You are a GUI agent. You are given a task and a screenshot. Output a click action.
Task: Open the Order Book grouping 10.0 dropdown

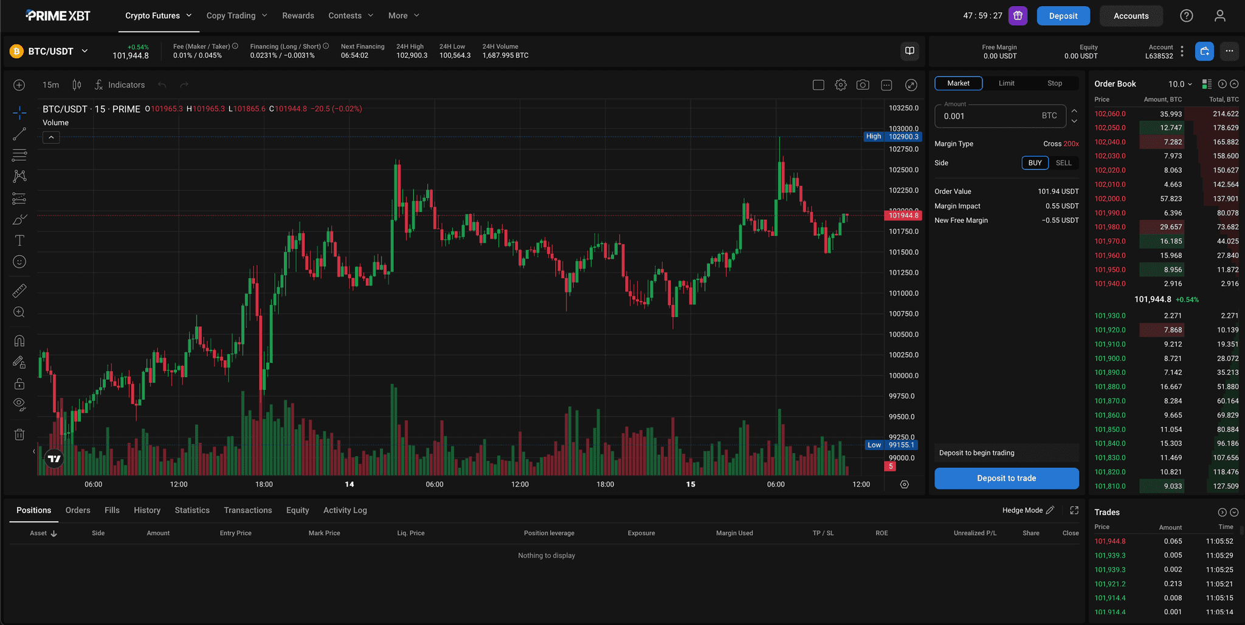click(1179, 84)
